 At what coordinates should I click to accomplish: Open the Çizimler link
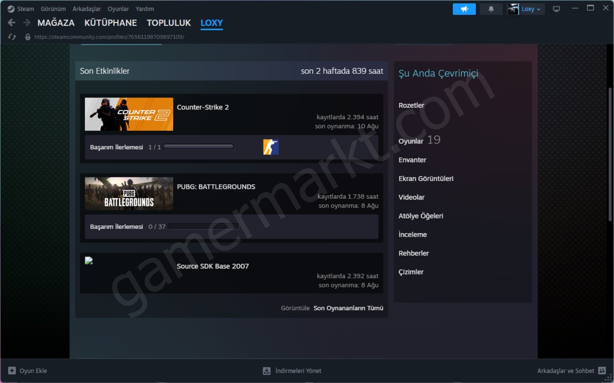[411, 272]
